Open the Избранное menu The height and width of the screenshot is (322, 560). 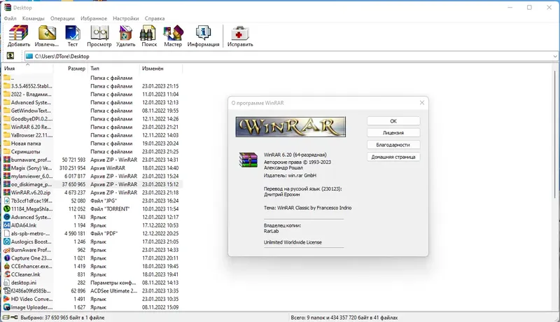pos(94,18)
